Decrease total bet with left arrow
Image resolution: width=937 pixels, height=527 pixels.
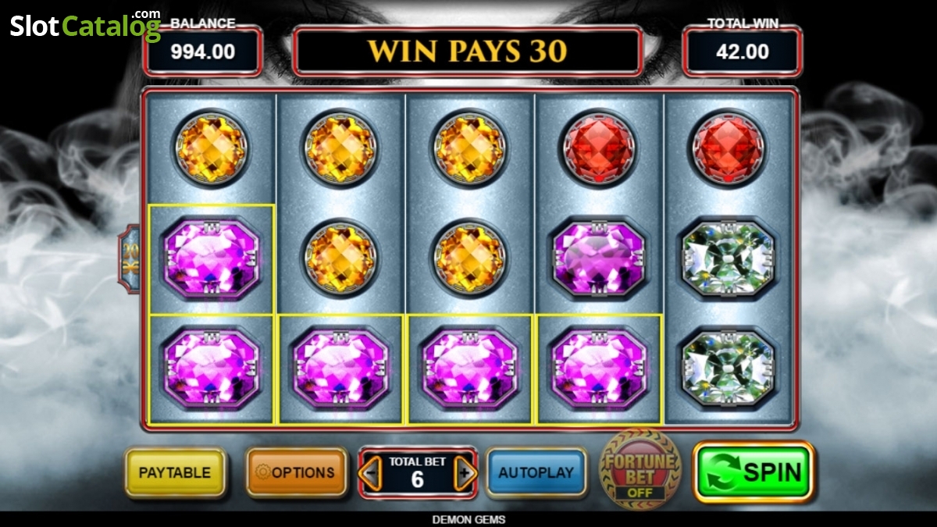click(372, 473)
